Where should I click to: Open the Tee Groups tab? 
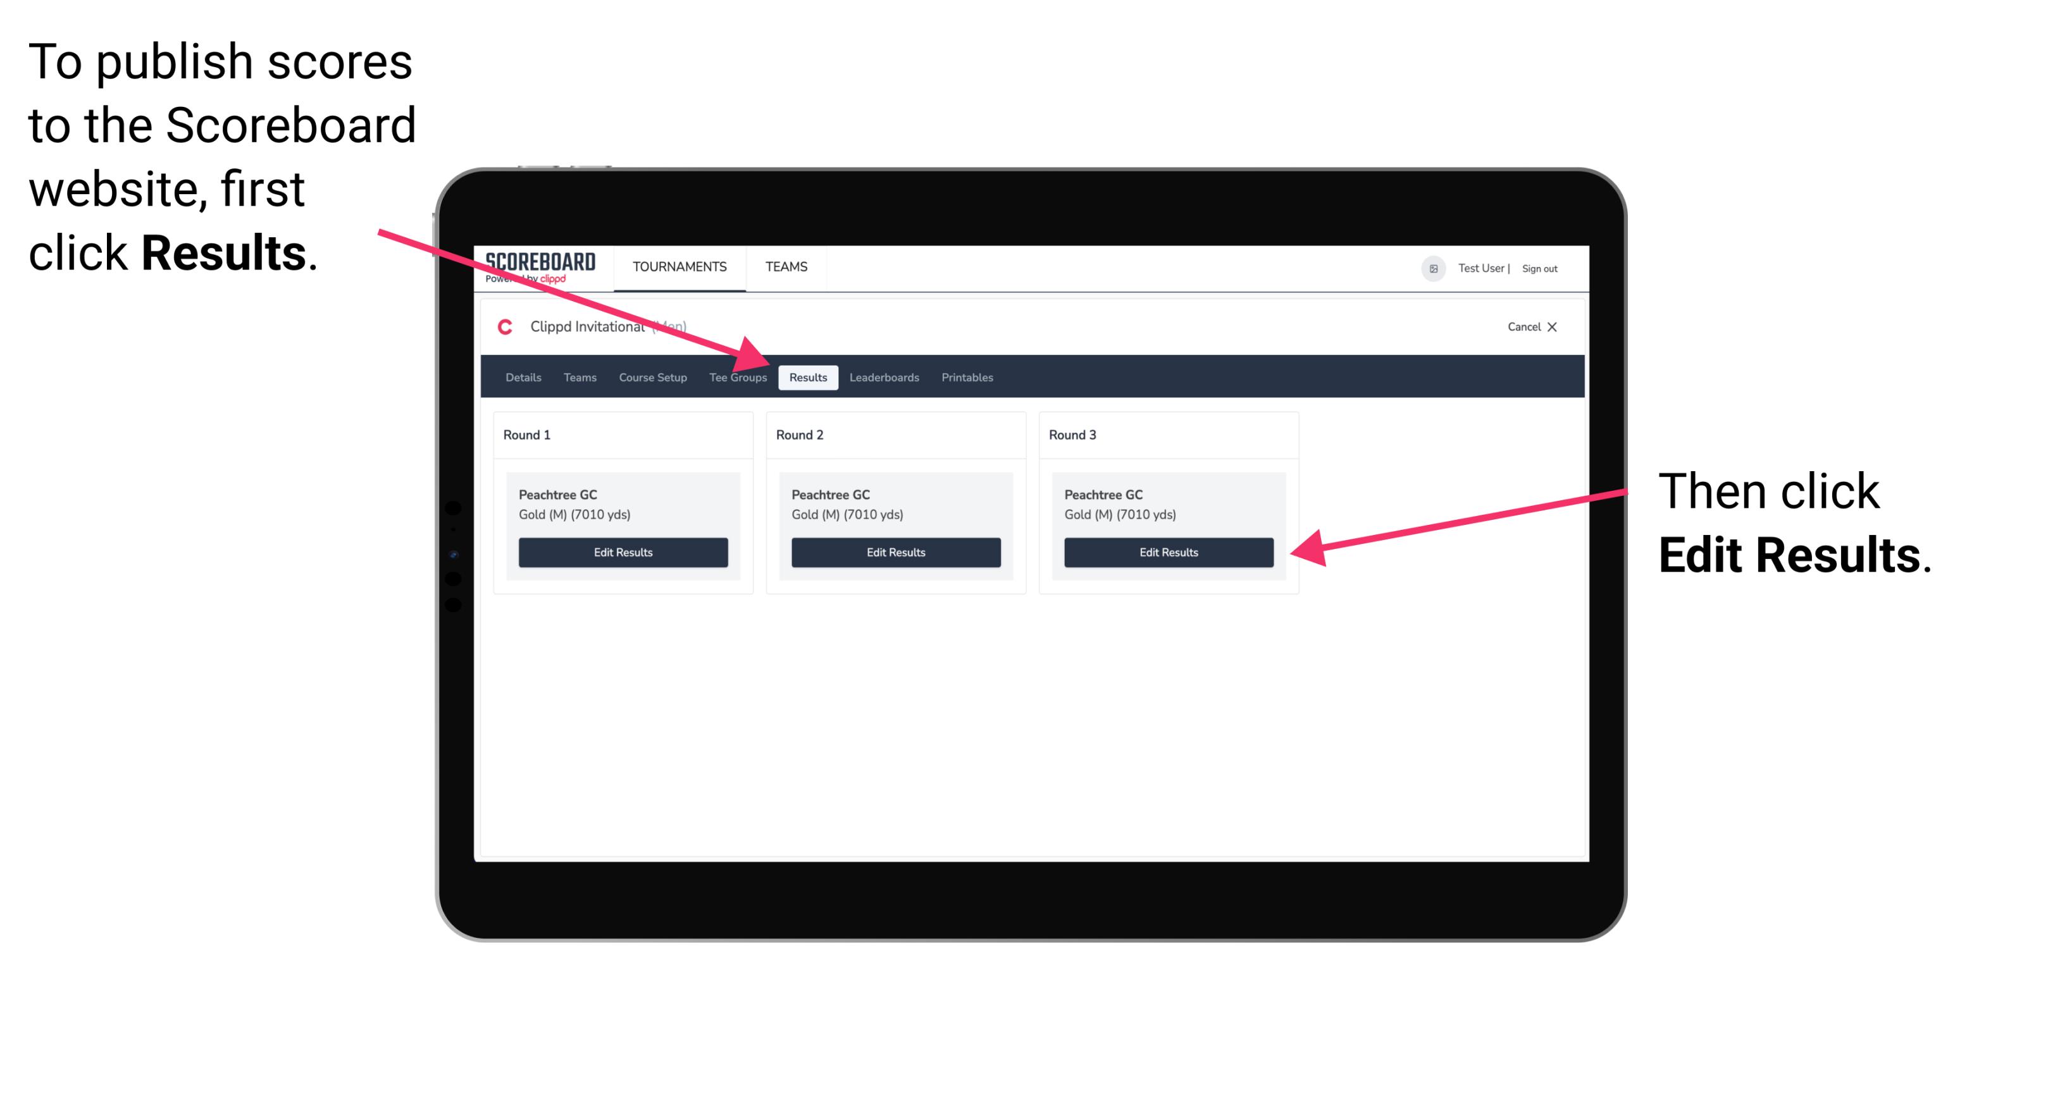click(737, 377)
